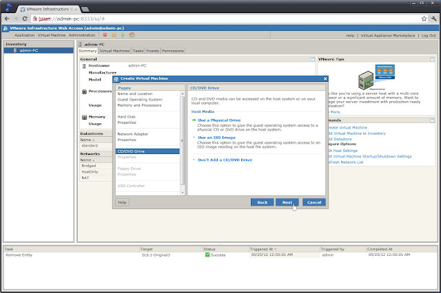Select Don't Add a CD/DVD Drive option

point(225,160)
